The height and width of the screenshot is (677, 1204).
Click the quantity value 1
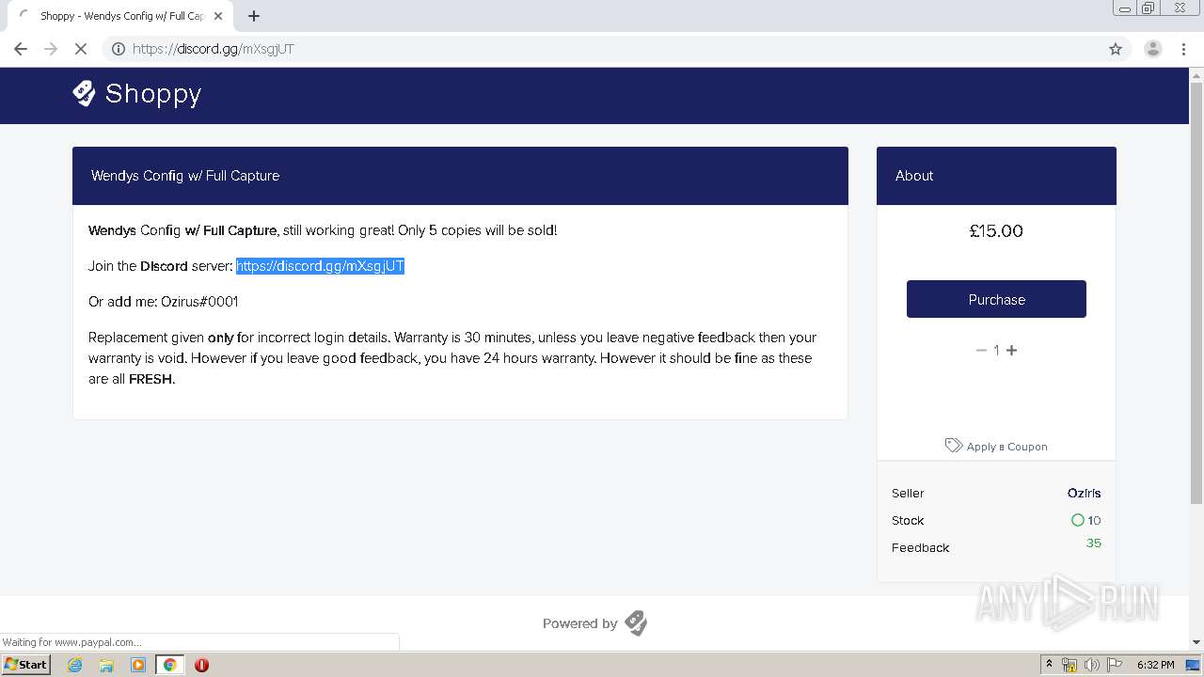tap(996, 350)
